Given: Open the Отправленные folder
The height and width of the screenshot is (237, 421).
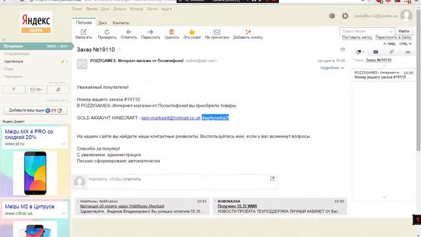Looking at the screenshot, I should (16, 54).
